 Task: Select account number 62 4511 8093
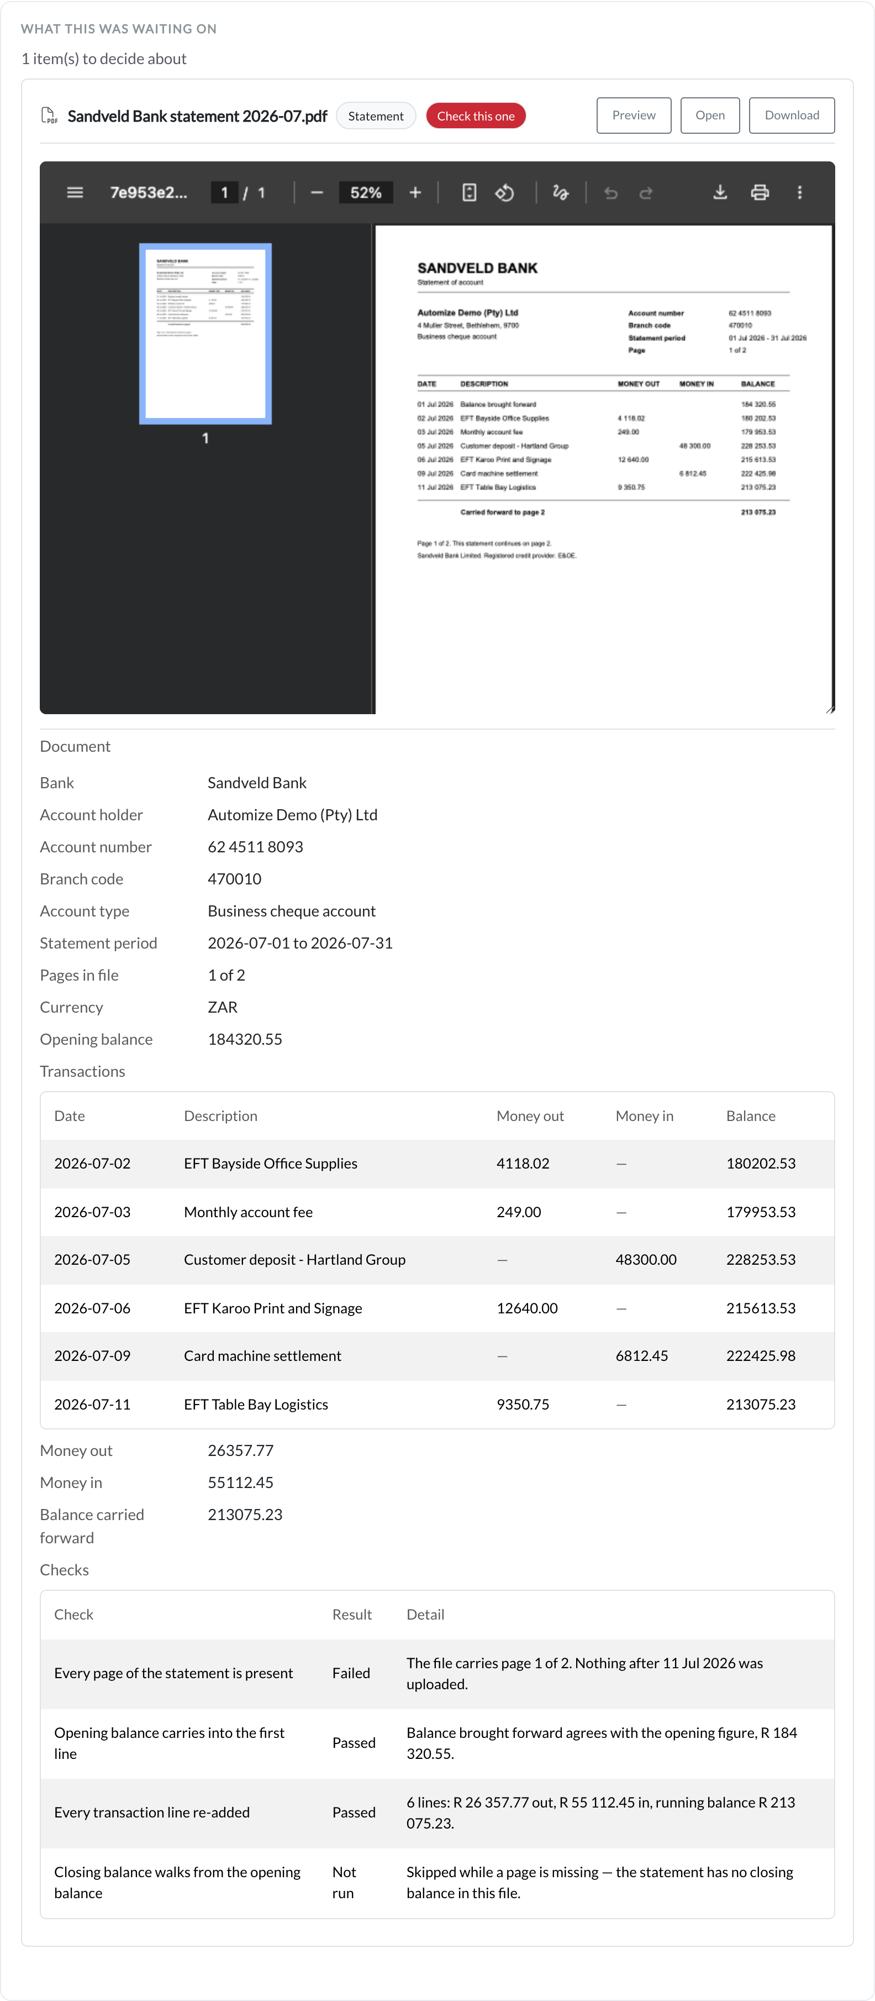255,847
